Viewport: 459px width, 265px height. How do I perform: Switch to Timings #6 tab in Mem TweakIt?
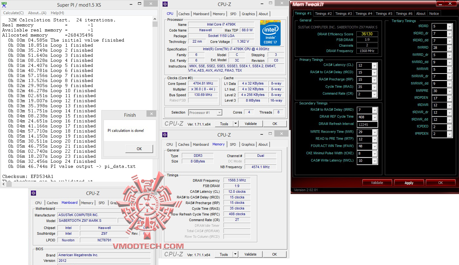click(404, 14)
